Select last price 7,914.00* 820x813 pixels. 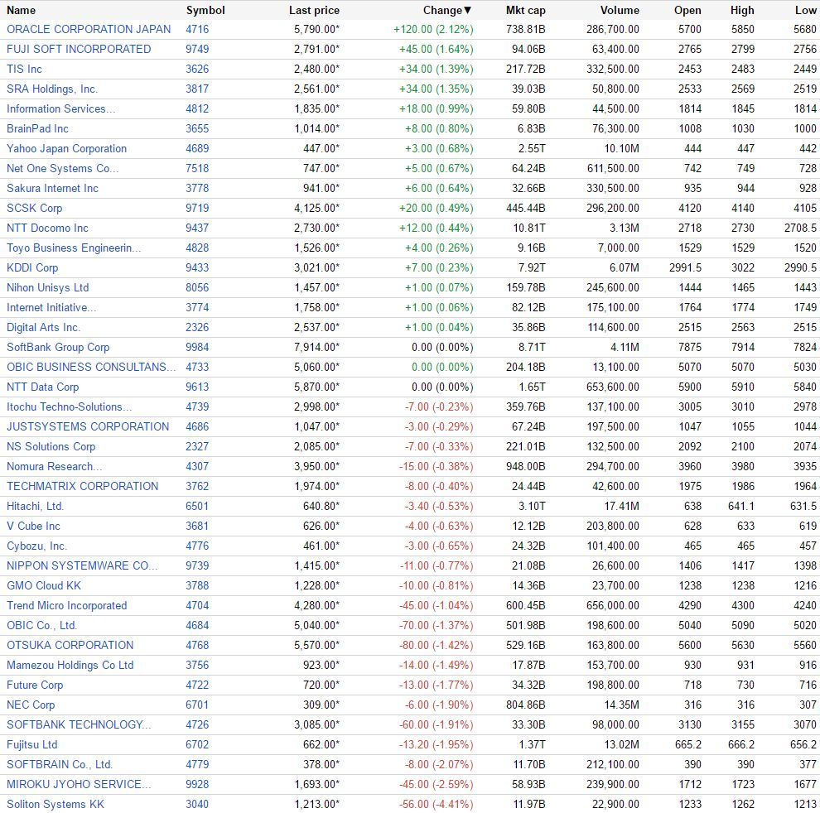[316, 347]
